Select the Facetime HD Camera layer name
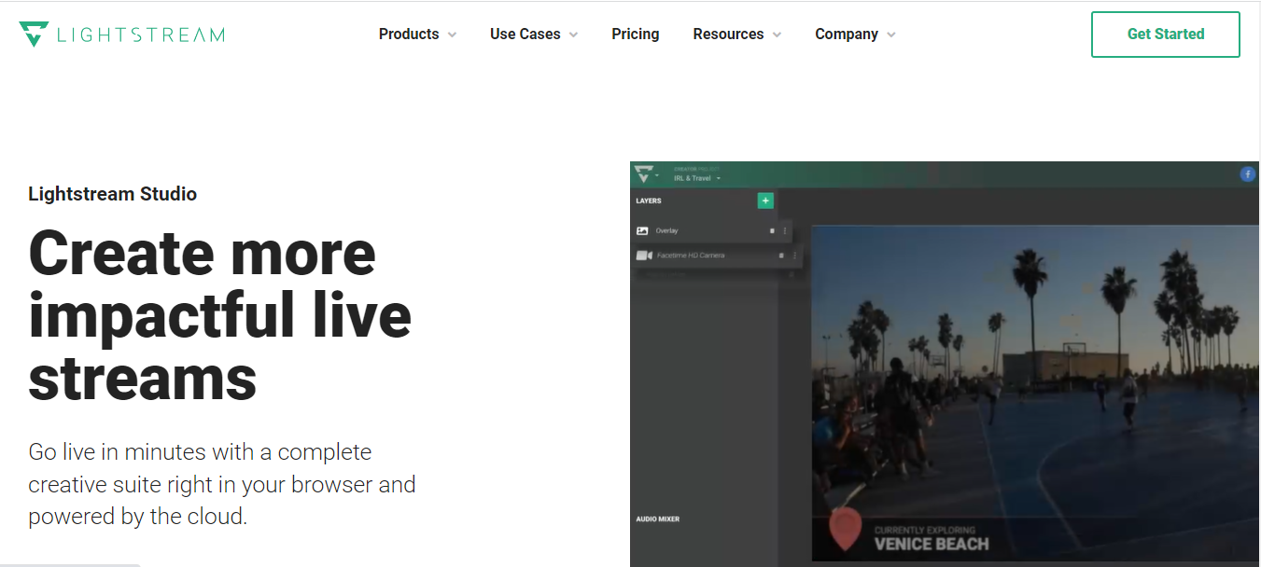The width and height of the screenshot is (1261, 567). coord(691,256)
